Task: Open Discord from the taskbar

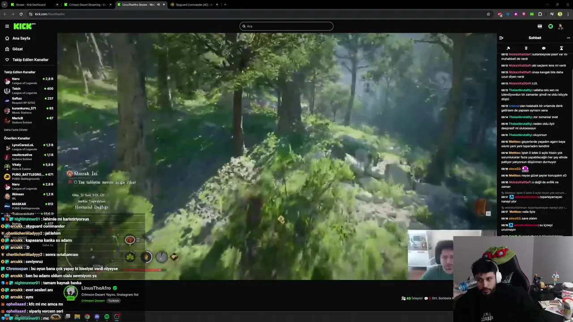Action: [x=97, y=317]
